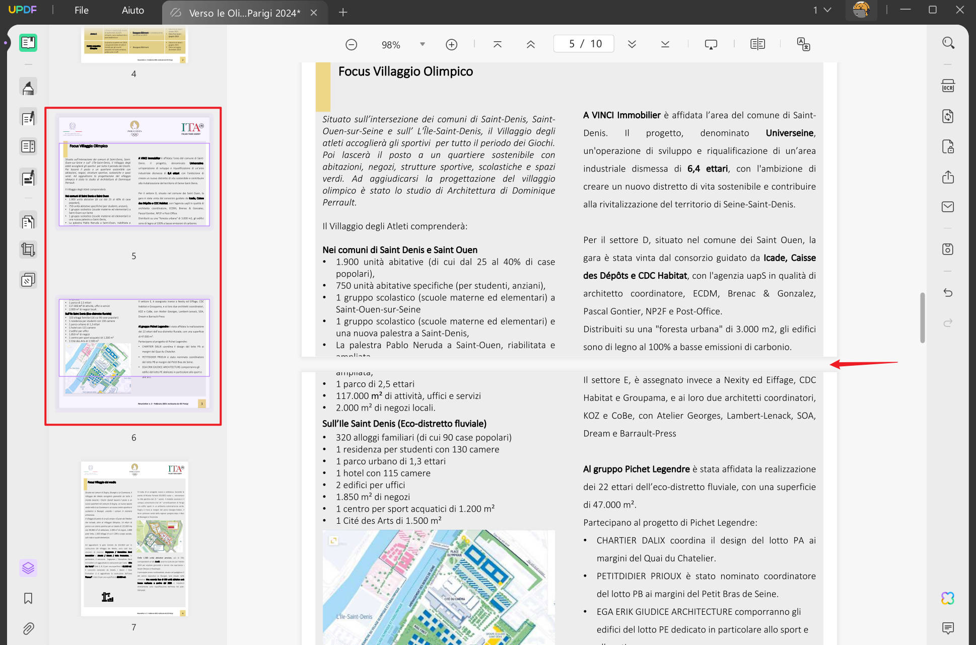Run OCR text recognition
This screenshot has width=976, height=645.
click(948, 86)
